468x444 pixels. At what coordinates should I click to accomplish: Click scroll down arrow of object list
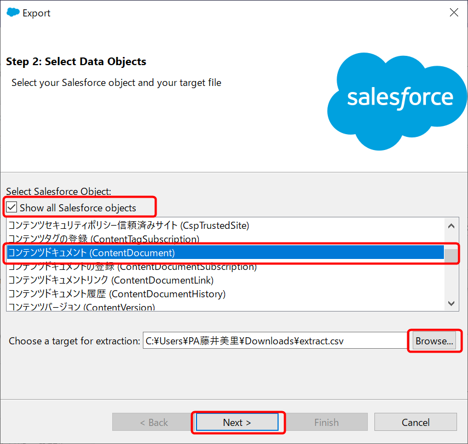[451, 303]
